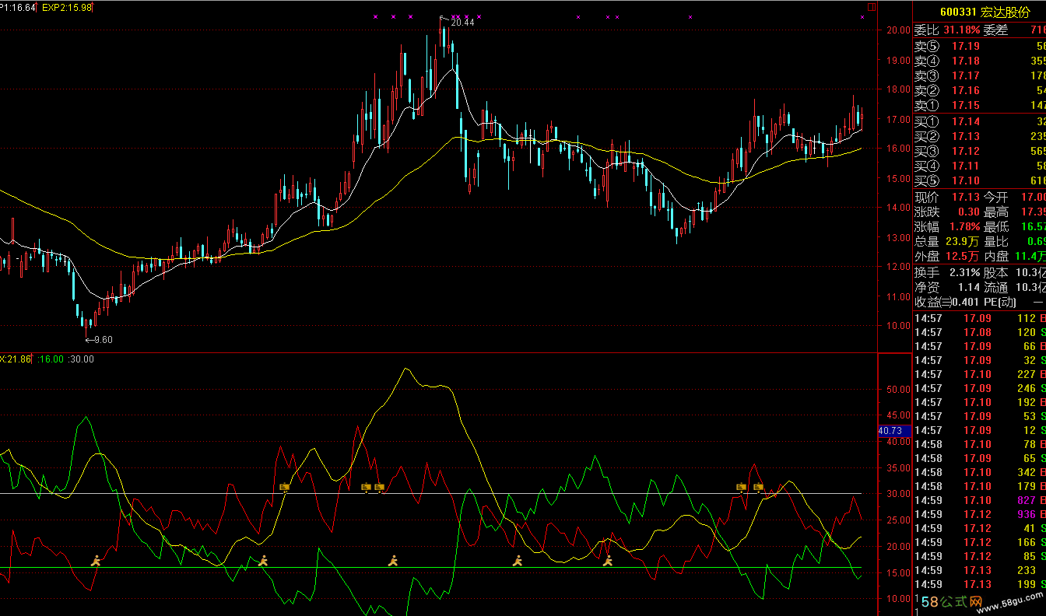Select trade row 14:57 17.10 volume 227
1046x616 pixels.
(980, 374)
